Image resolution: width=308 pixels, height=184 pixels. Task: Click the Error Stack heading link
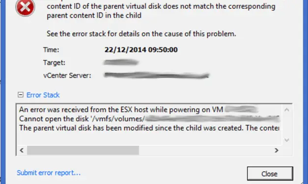tap(43, 95)
